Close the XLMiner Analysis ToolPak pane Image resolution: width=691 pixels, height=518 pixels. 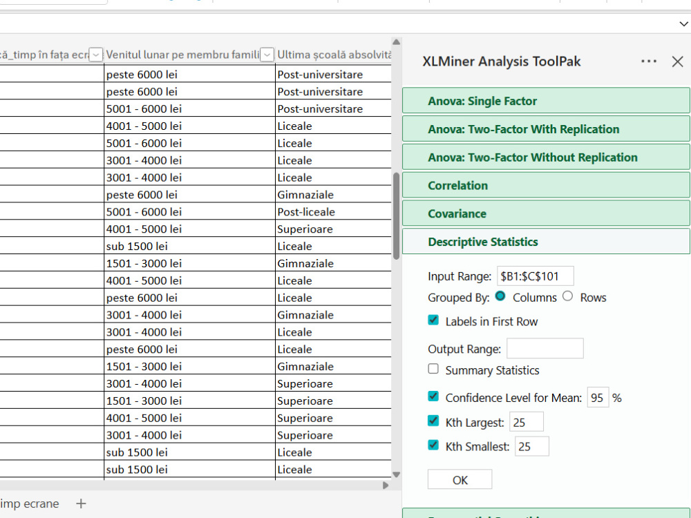pos(677,61)
